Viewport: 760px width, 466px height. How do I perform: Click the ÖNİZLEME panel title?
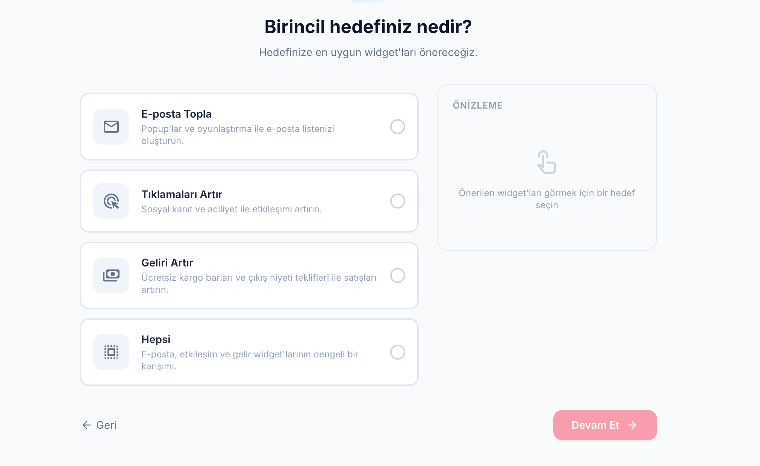tap(477, 106)
